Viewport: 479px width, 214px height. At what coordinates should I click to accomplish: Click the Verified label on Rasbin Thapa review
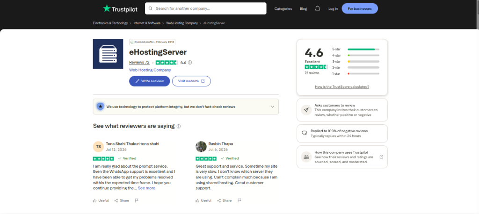(x=230, y=158)
